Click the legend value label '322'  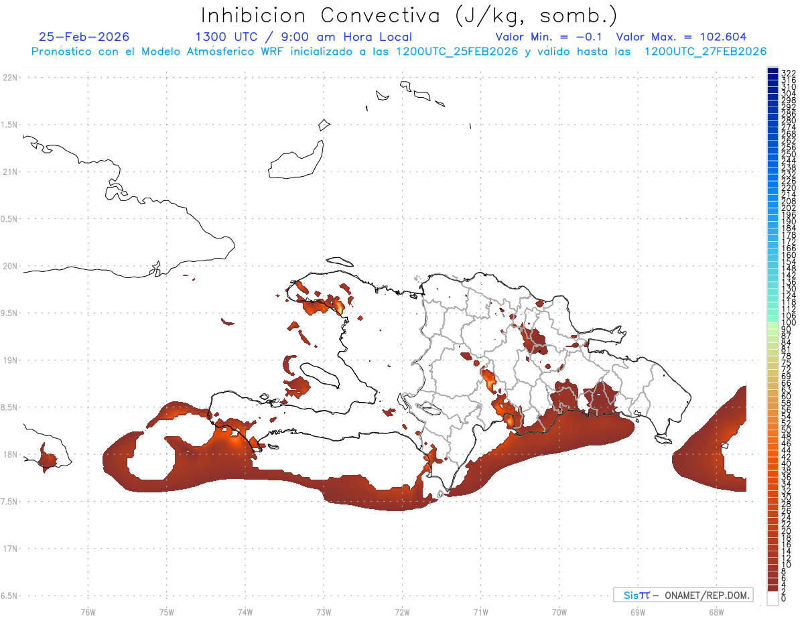[x=789, y=72]
